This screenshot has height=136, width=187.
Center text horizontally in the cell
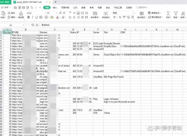pos(74,17)
